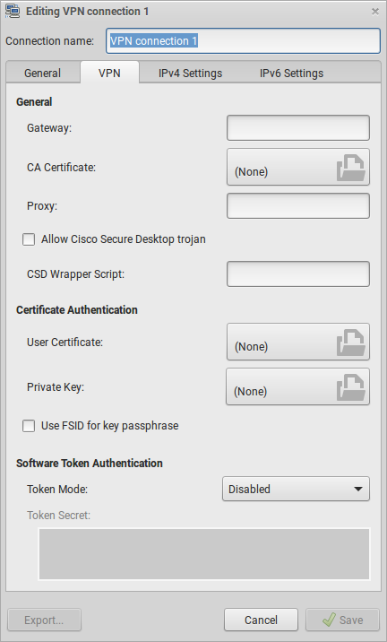This screenshot has width=387, height=642.
Task: Click the Private Key file browse icon
Action: pyautogui.click(x=351, y=387)
